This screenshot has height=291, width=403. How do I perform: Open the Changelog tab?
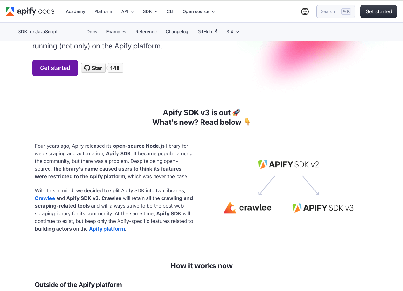(x=177, y=32)
